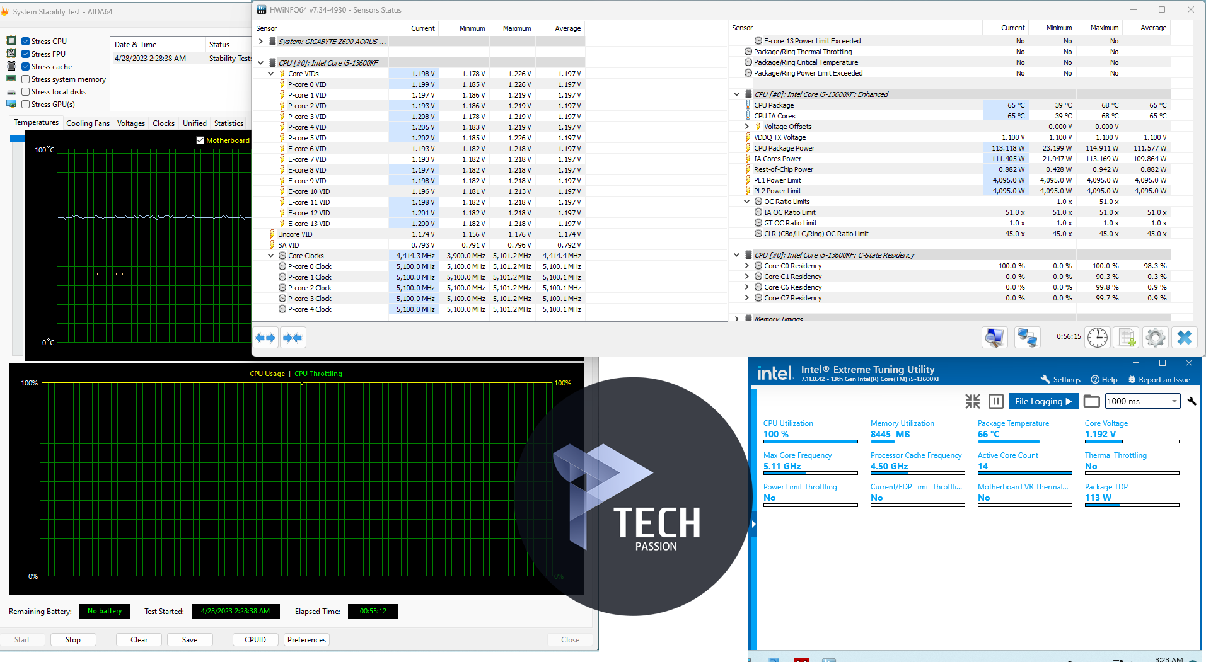
Task: Reset HWiNFO sensor timer via clock icon
Action: pyautogui.click(x=1097, y=338)
